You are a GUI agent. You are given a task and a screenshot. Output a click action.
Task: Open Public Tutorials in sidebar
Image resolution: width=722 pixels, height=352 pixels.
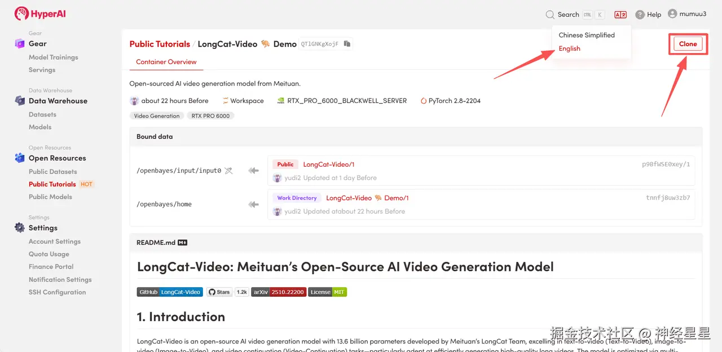tap(52, 184)
